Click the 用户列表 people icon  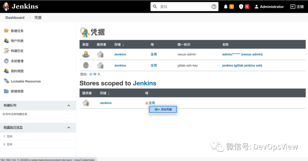coord(6,41)
